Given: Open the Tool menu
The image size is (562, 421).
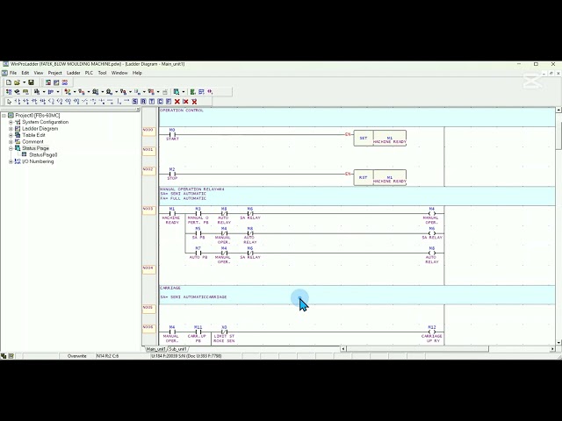Looking at the screenshot, I should click(x=102, y=73).
